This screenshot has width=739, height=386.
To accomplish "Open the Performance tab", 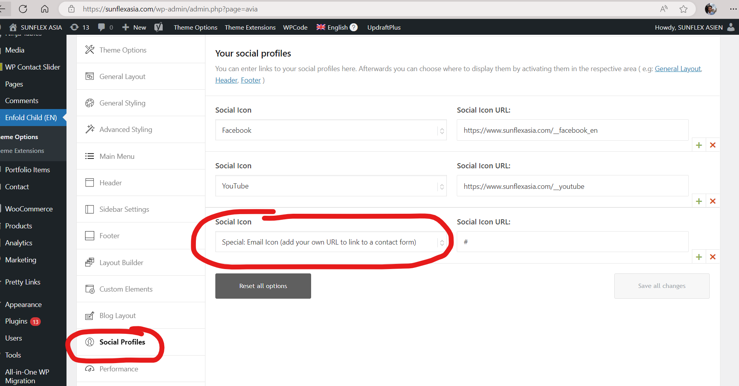I will point(141,369).
